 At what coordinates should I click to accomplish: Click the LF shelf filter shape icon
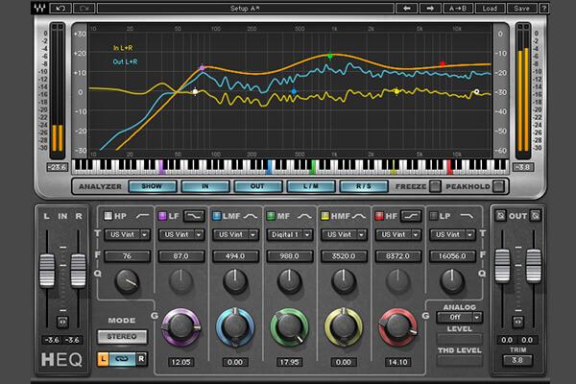click(x=194, y=216)
